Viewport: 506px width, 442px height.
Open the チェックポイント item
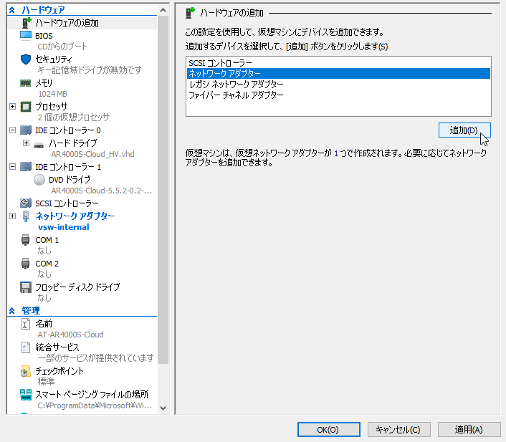pyautogui.click(x=59, y=371)
